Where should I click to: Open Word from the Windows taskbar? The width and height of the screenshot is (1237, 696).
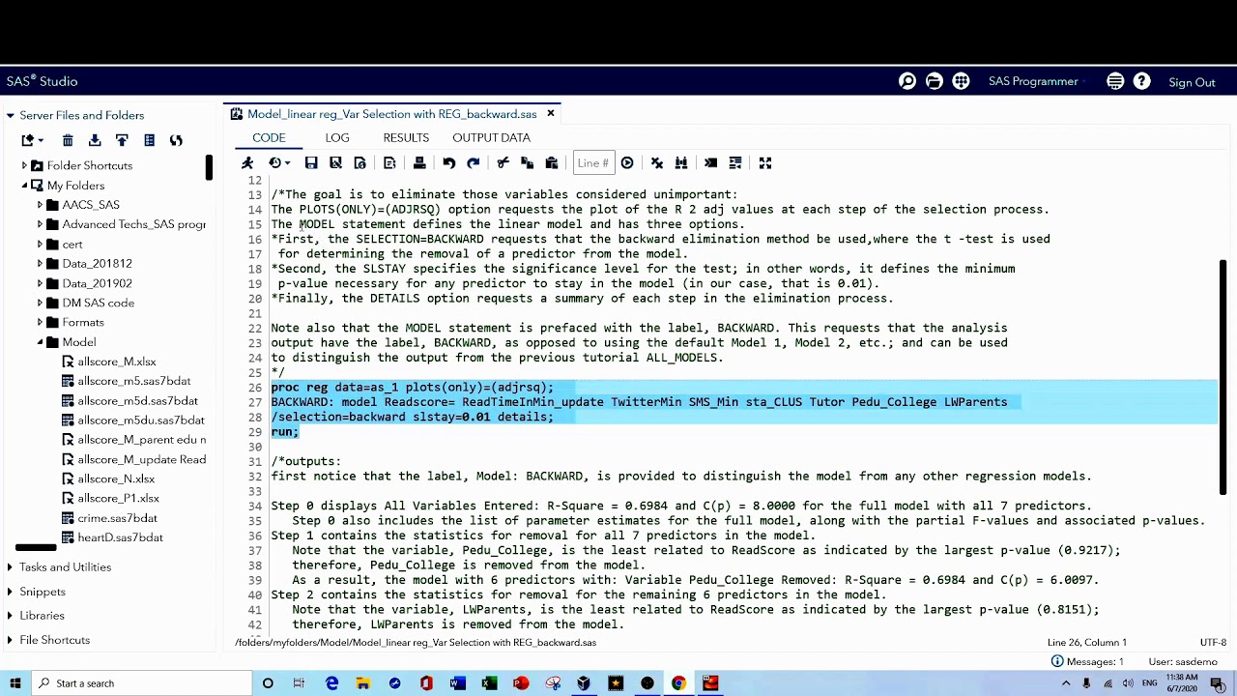click(458, 683)
